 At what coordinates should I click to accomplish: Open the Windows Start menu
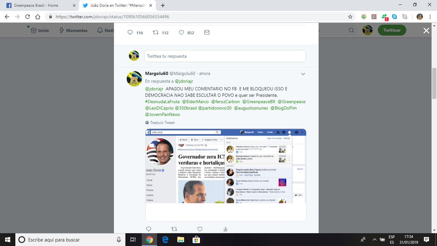[x=7, y=239]
